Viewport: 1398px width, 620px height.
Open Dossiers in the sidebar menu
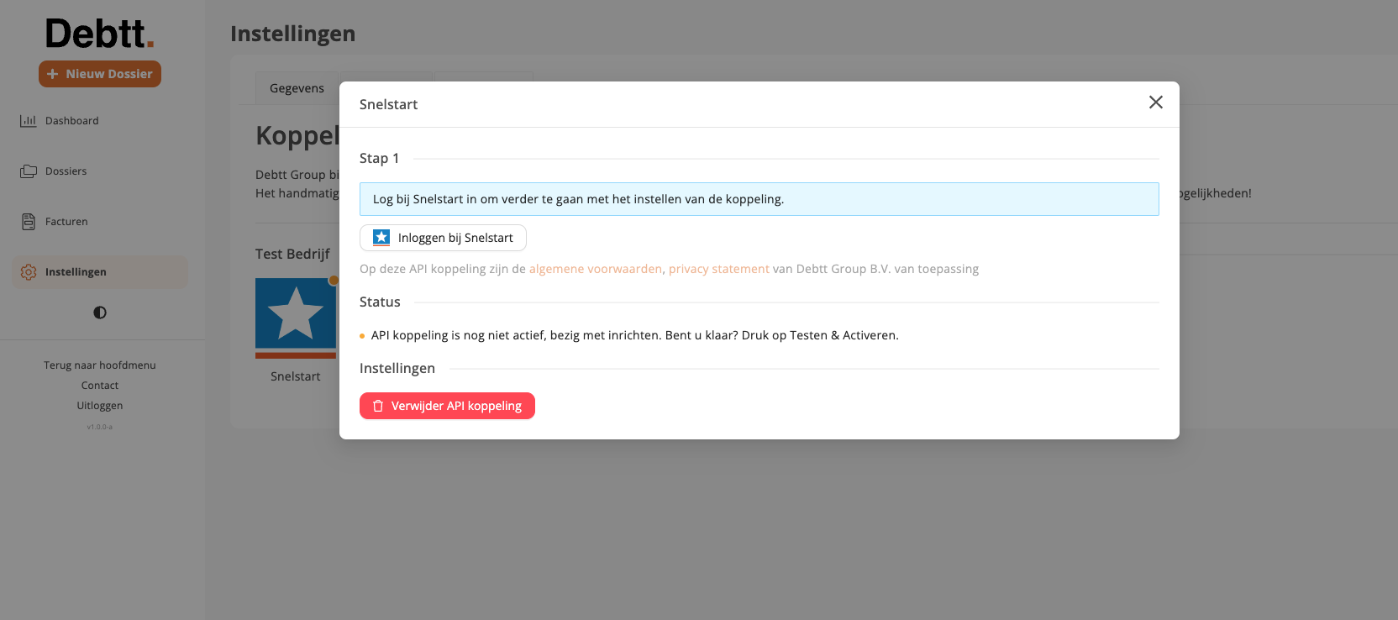point(66,171)
